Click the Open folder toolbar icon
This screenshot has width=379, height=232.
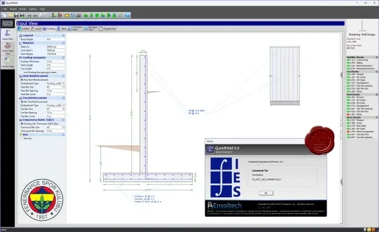click(11, 15)
